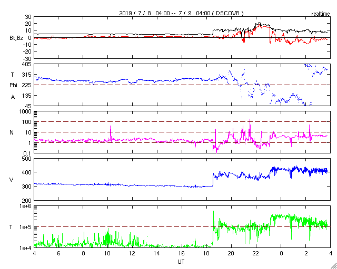Click the '1000' tick on N axis
This screenshot has height=269, width=337.
point(25,111)
